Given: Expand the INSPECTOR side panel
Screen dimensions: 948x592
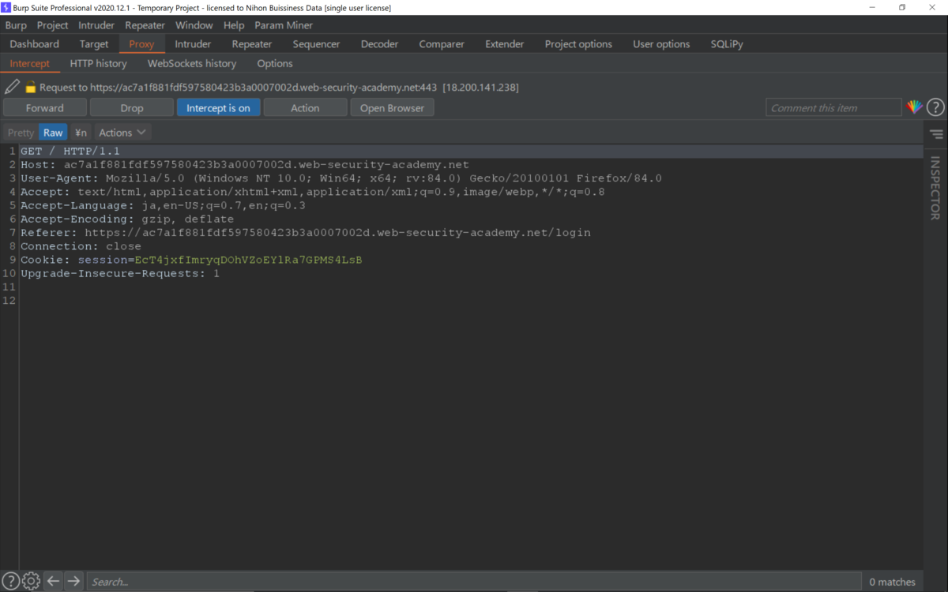Looking at the screenshot, I should (x=935, y=188).
